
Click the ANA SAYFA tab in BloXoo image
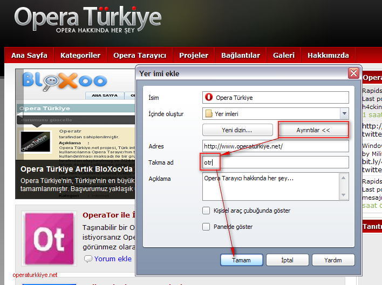coord(105,96)
